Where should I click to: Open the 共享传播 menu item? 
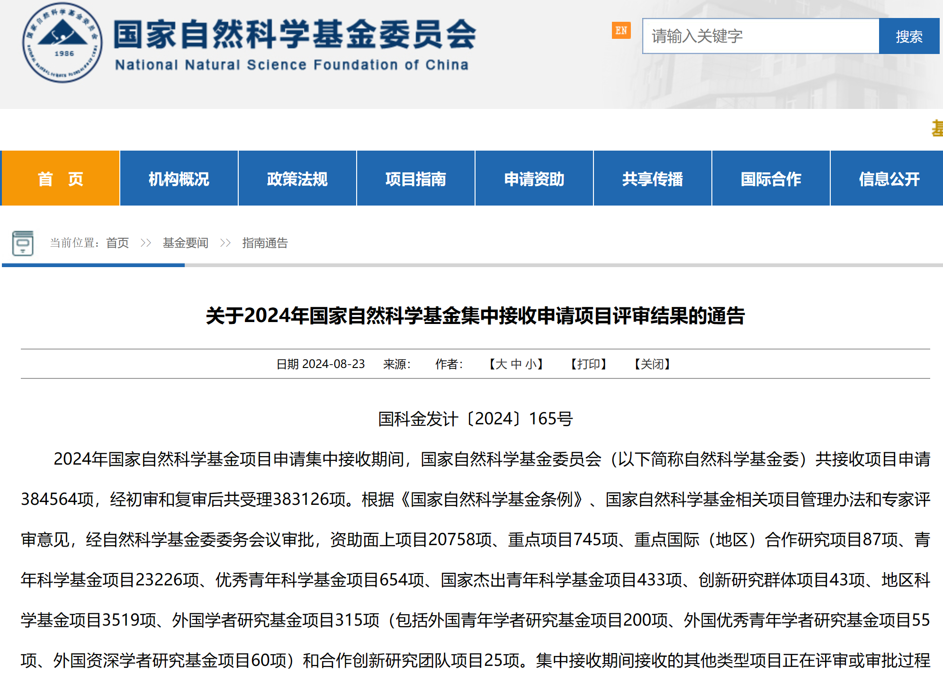[x=653, y=179]
